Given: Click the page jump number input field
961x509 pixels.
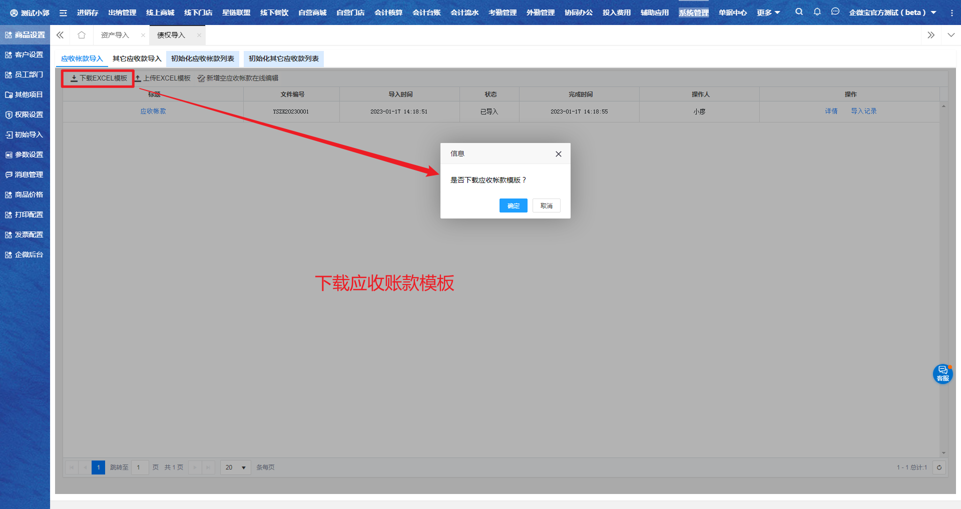Looking at the screenshot, I should pos(140,467).
